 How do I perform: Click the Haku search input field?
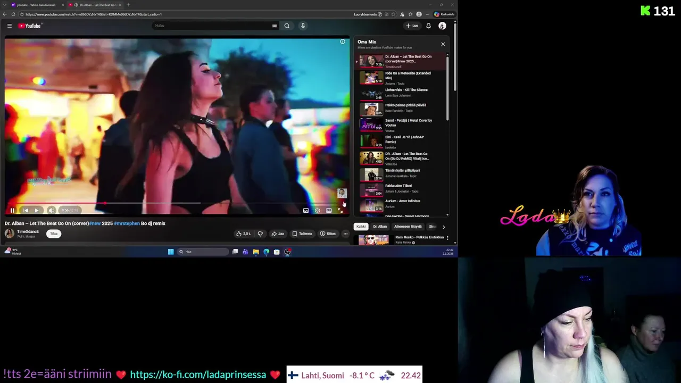(213, 26)
